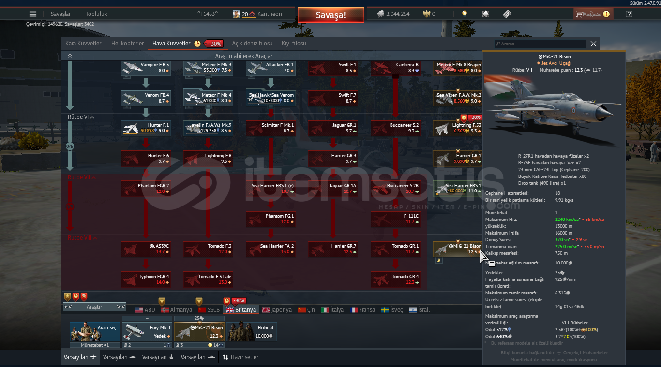Select the Lightning F.53 premium card
The width and height of the screenshot is (661, 367).
point(458,128)
